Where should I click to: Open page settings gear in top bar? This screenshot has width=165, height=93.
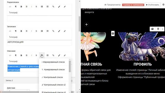(163, 5)
